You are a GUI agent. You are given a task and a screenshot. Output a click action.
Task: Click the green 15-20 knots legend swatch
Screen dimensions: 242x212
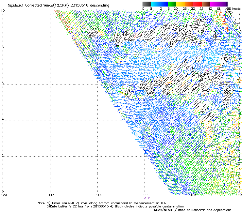click(172, 4)
